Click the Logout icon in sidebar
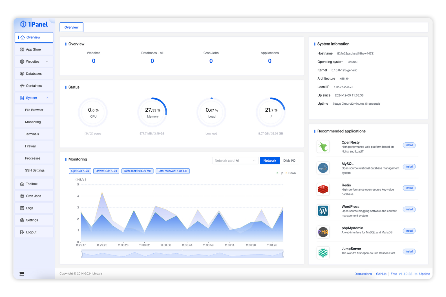Image resolution: width=446 pixels, height=297 pixels. pos(22,232)
